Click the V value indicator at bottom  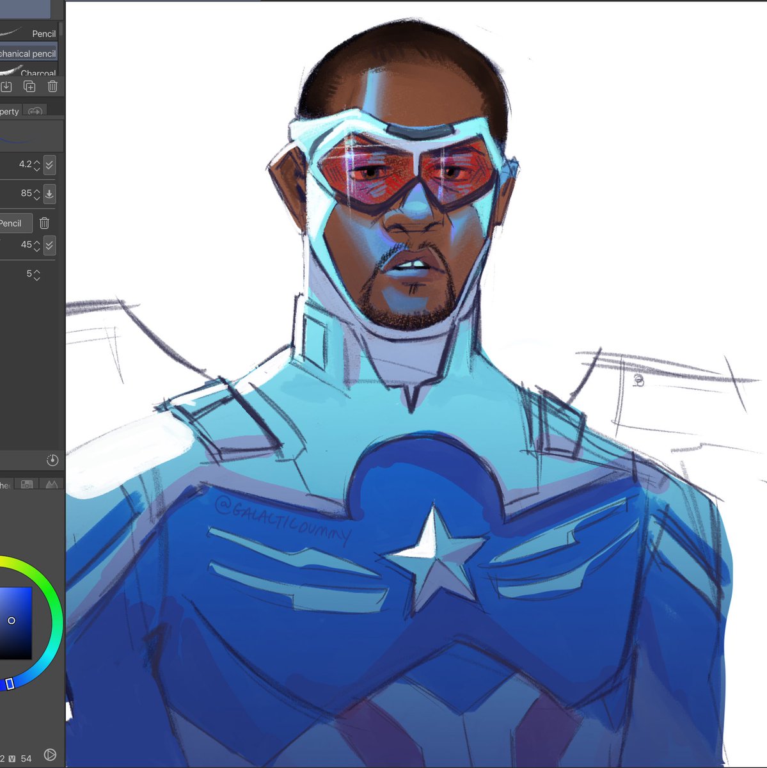point(12,758)
